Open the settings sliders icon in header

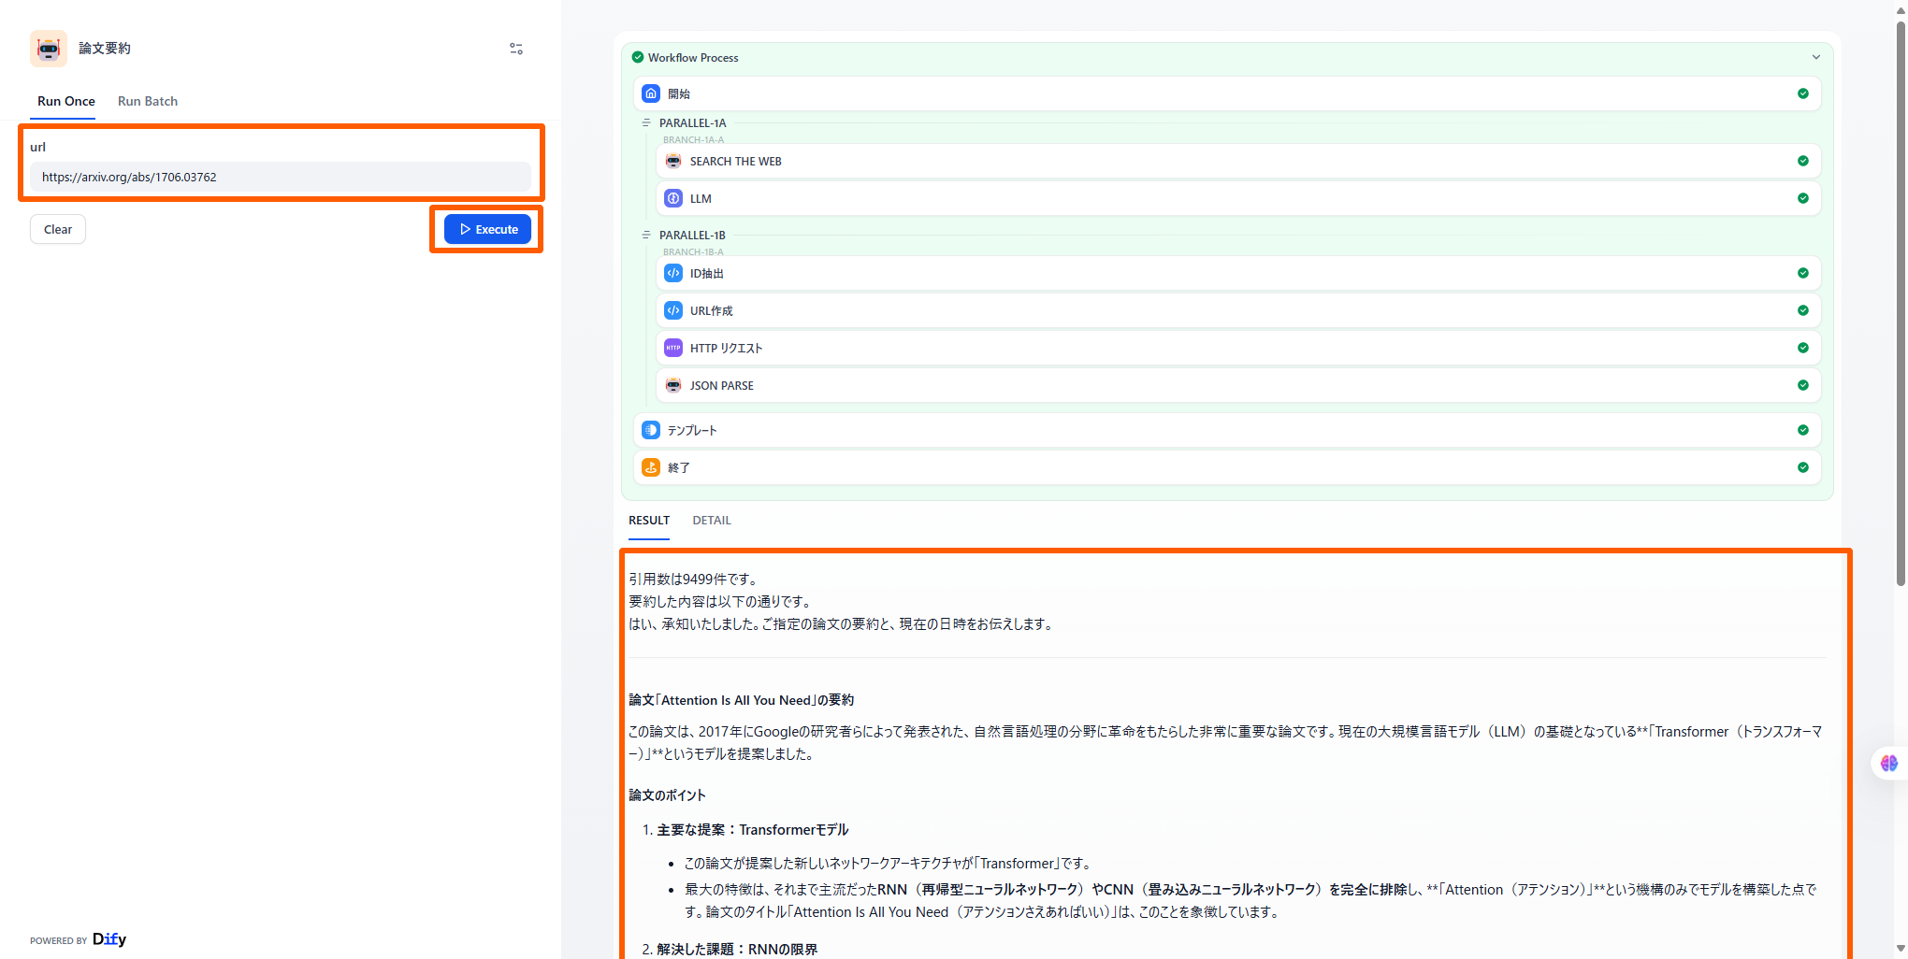coord(516,49)
